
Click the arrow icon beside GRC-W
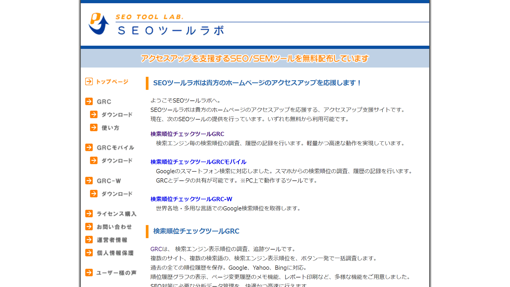click(x=89, y=181)
